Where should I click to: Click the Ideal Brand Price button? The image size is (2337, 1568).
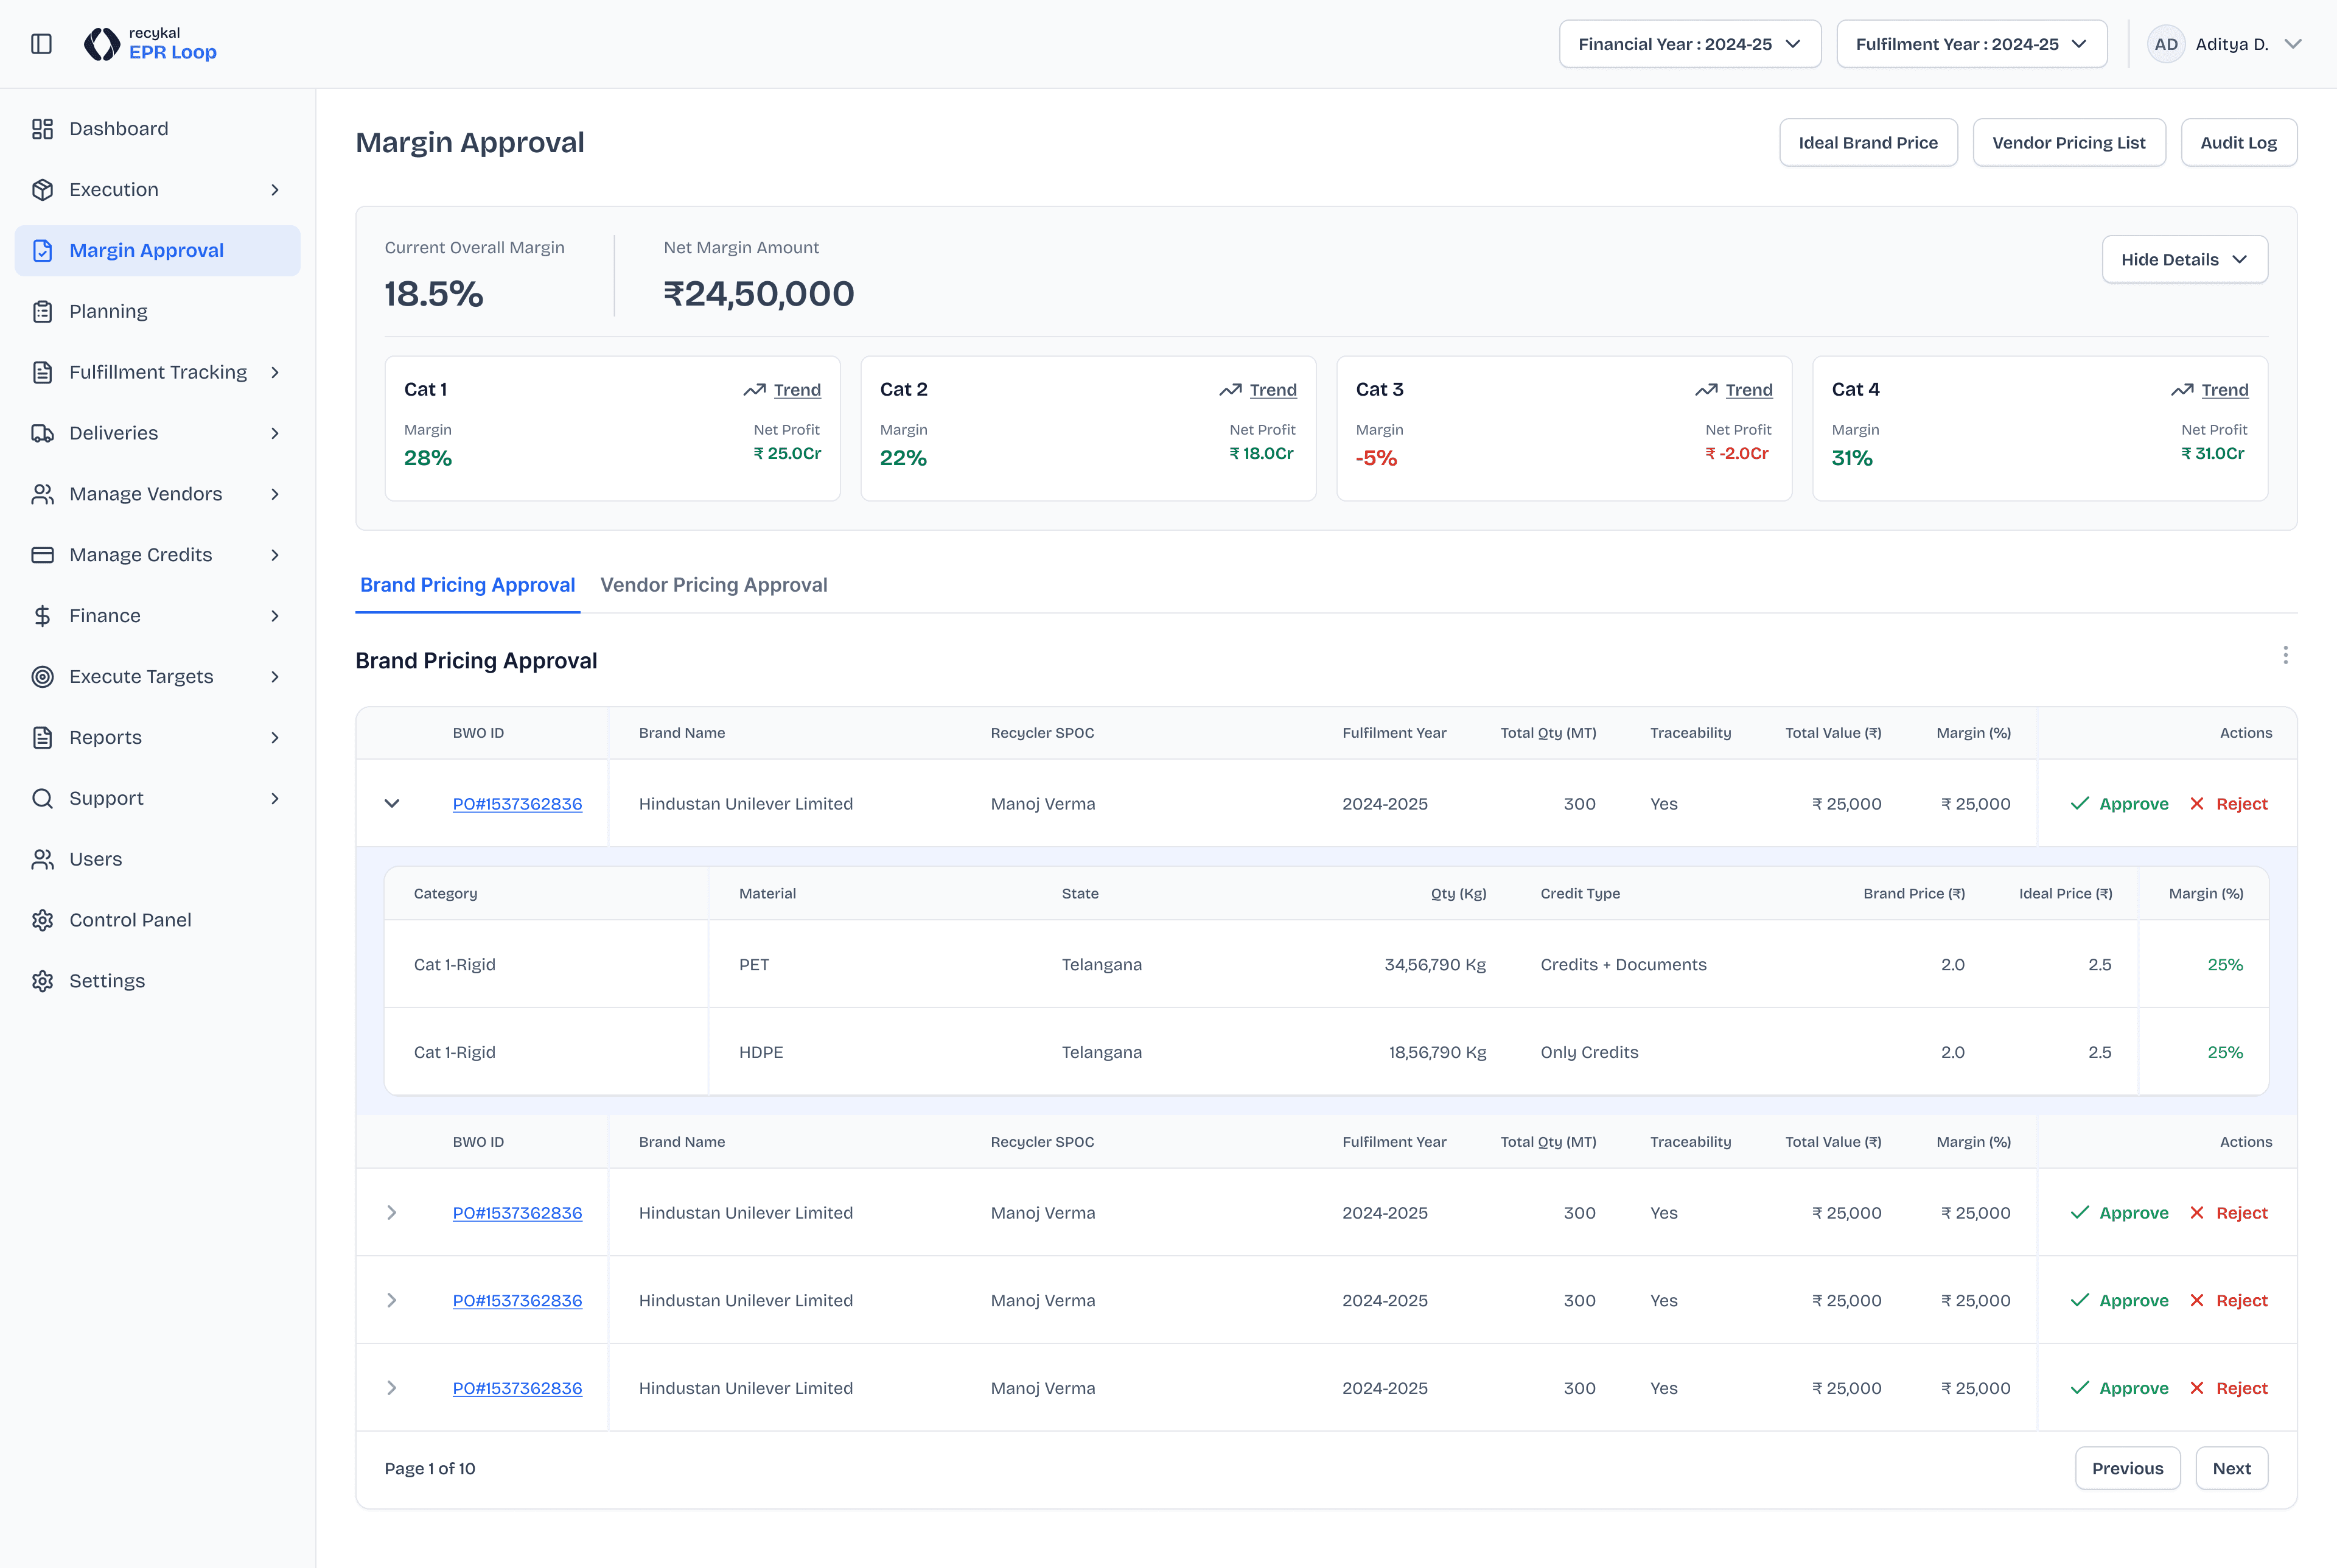point(1867,143)
